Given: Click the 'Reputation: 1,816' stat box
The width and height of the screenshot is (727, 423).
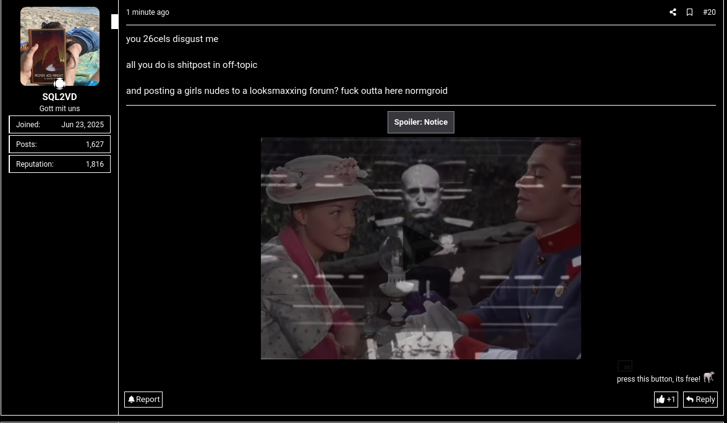Looking at the screenshot, I should (60, 164).
